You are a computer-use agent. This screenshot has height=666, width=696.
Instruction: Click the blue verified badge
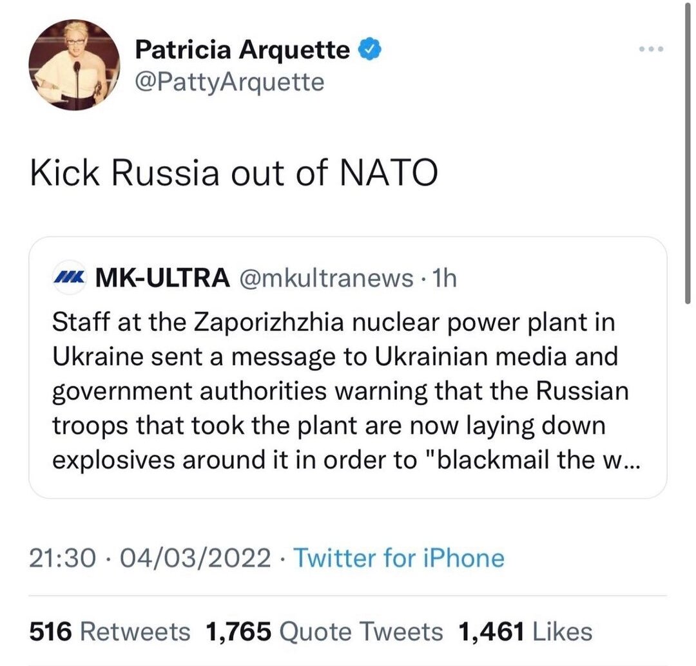tap(369, 50)
